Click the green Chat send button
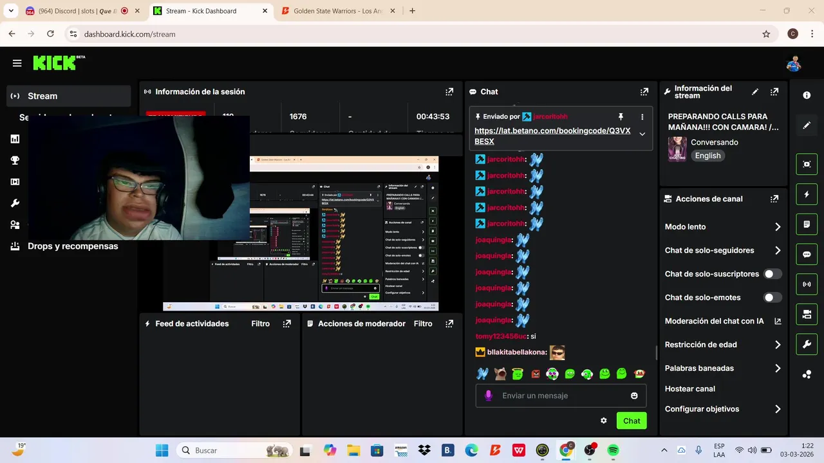This screenshot has width=824, height=463. pyautogui.click(x=632, y=421)
